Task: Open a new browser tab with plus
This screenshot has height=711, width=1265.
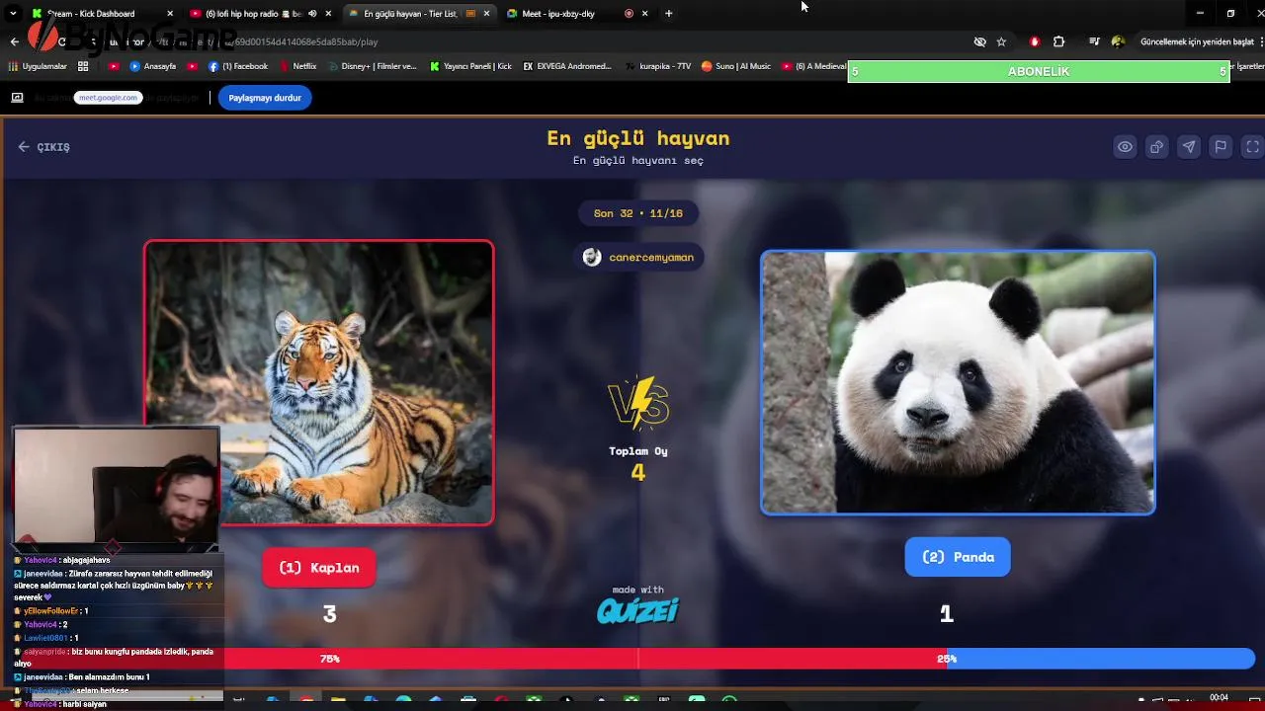Action: (x=669, y=14)
